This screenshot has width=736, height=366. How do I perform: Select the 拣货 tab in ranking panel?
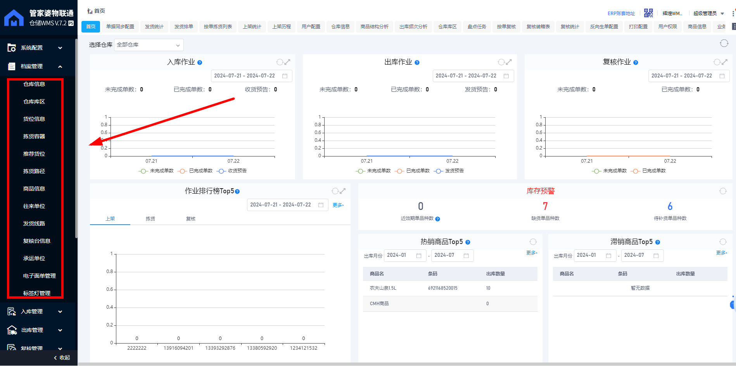[150, 219]
